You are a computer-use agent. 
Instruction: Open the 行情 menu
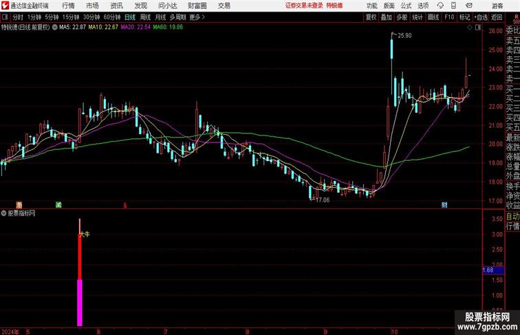[x=68, y=6]
